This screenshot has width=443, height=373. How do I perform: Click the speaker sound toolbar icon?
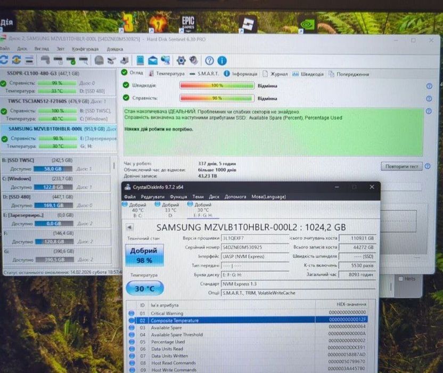click(193, 61)
